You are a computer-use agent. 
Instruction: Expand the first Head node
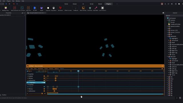(x=168, y=42)
